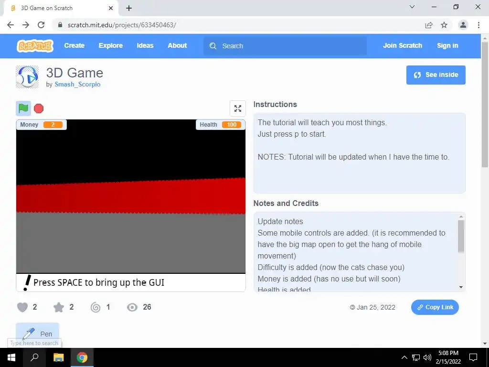Click the red wall in the game stage
Image resolution: width=489 pixels, height=367 pixels.
pyautogui.click(x=131, y=196)
